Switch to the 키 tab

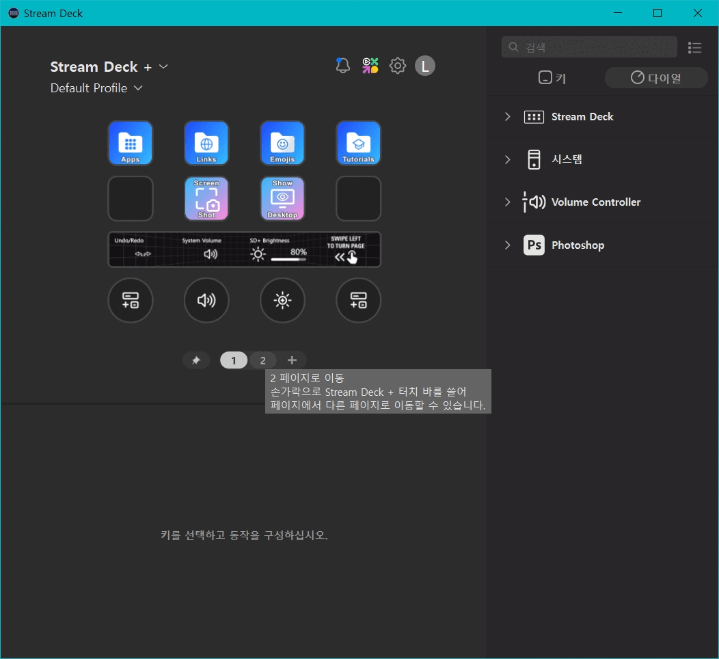point(552,78)
